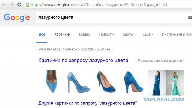Click the browser forward arrow
Screen dimensions: 192x108
(12, 5)
